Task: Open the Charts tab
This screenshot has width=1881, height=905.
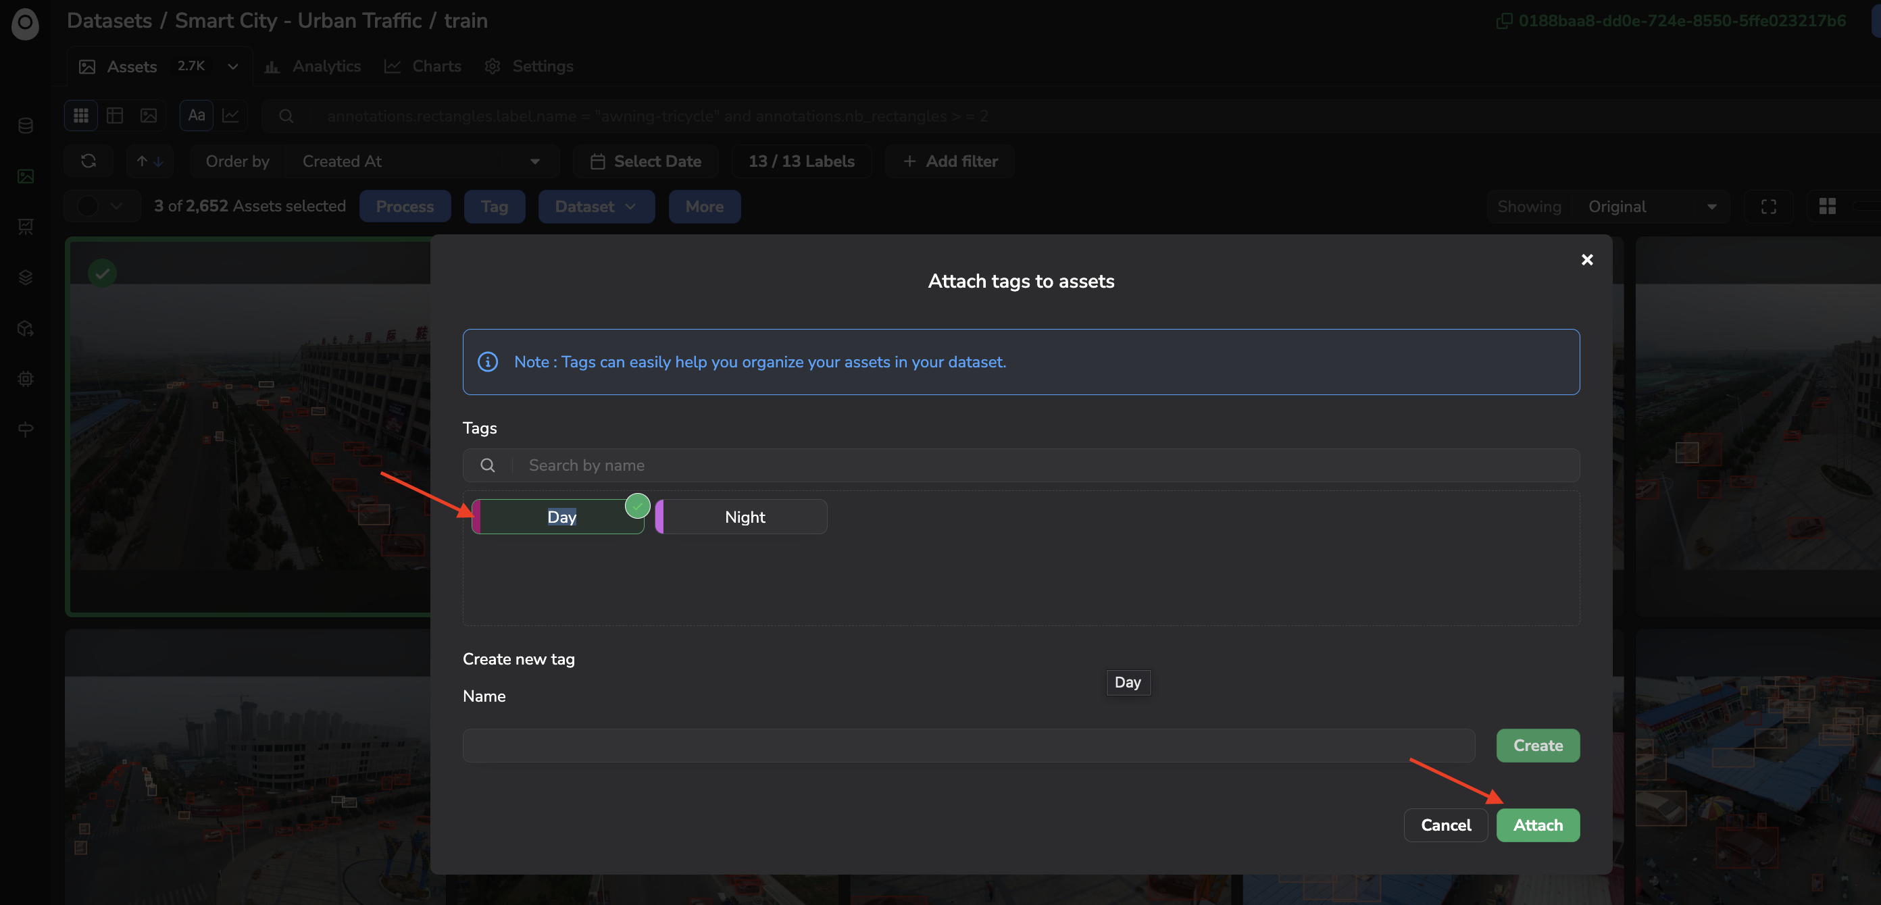Action: 423,66
